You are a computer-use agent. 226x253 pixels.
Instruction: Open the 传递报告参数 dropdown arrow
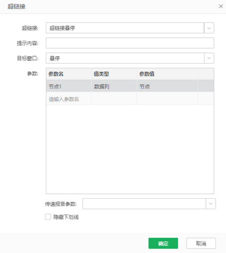211,204
